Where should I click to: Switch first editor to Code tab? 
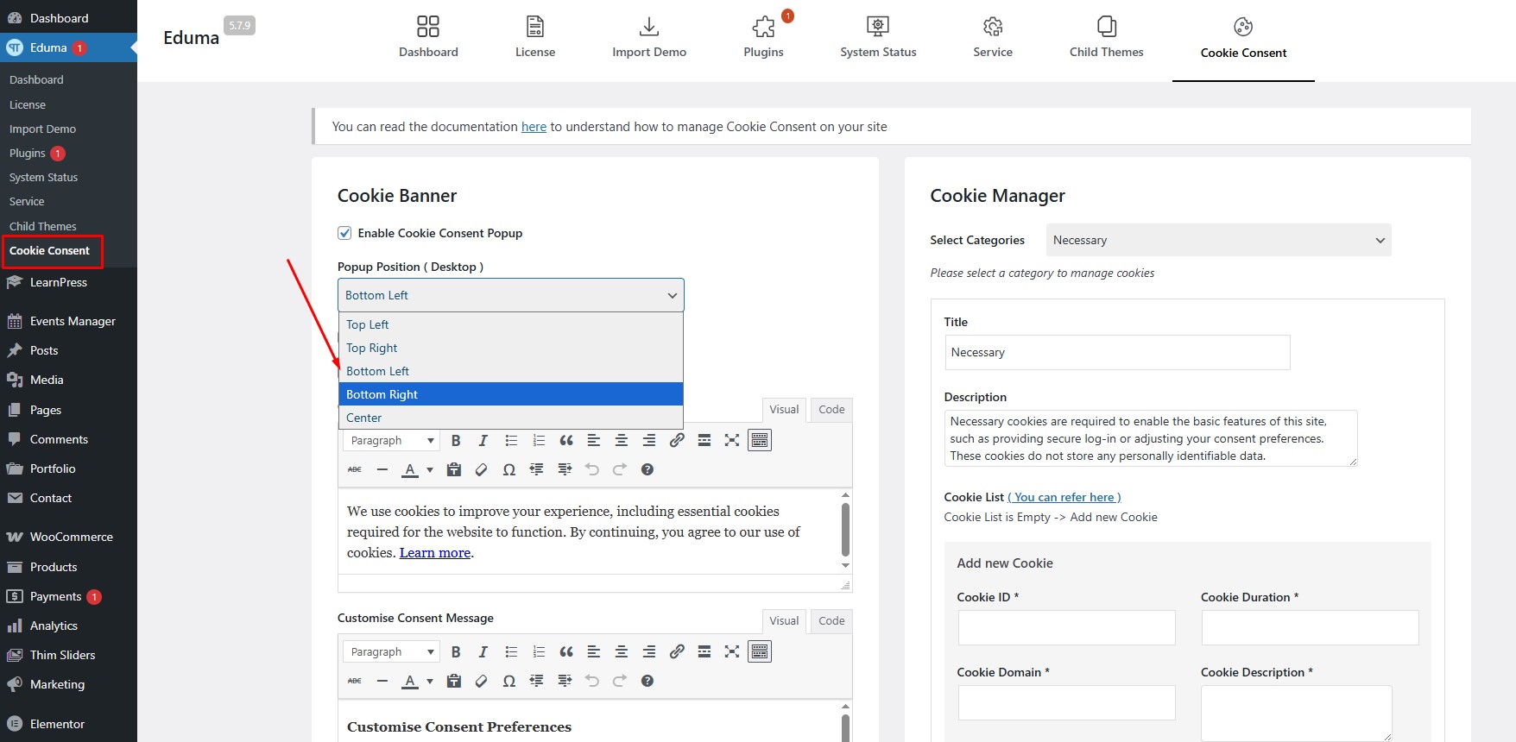pyautogui.click(x=831, y=410)
